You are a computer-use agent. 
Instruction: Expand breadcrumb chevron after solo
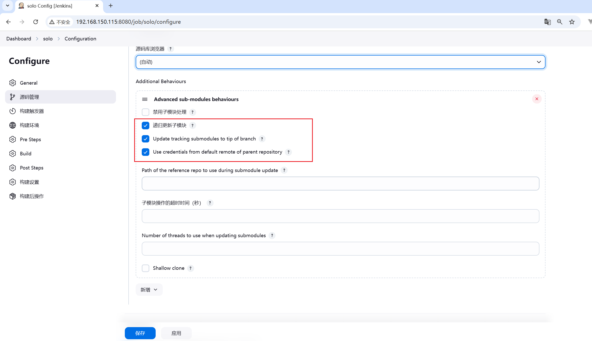[x=59, y=39]
